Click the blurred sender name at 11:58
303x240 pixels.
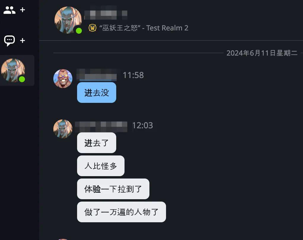pos(98,75)
